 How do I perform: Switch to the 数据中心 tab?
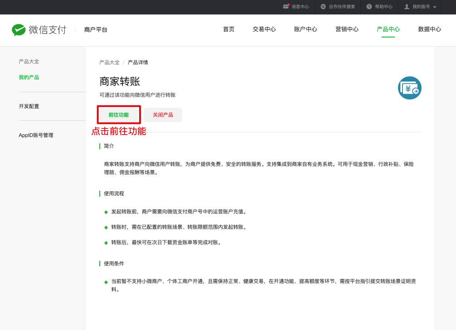pos(430,29)
